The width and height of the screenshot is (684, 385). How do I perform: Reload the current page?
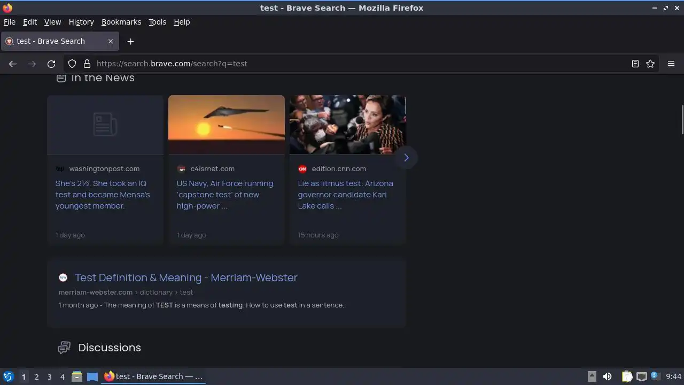[51, 64]
